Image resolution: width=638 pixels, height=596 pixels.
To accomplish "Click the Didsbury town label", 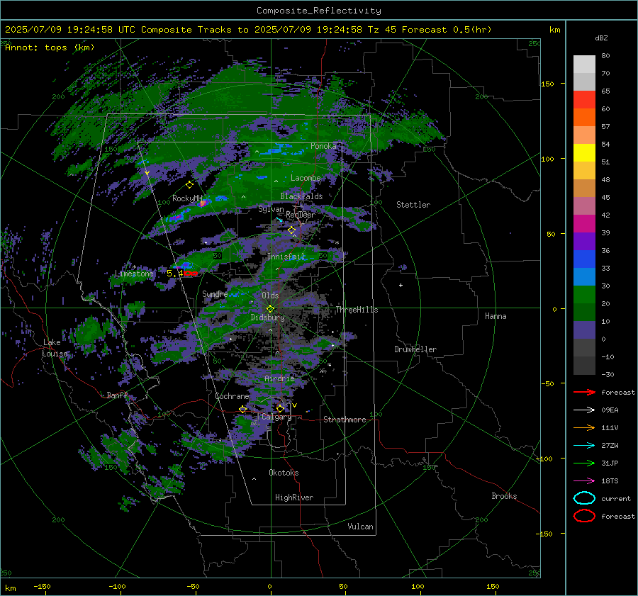I will pyautogui.click(x=267, y=317).
